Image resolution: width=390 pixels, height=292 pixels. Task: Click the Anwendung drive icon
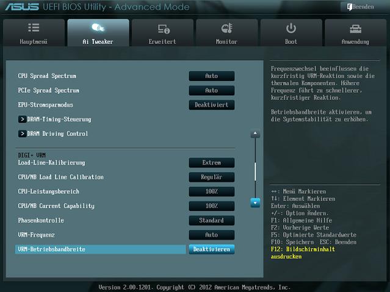point(355,29)
